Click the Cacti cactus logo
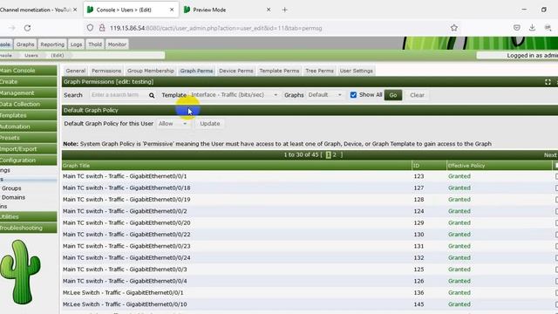558x314 pixels. click(x=20, y=271)
